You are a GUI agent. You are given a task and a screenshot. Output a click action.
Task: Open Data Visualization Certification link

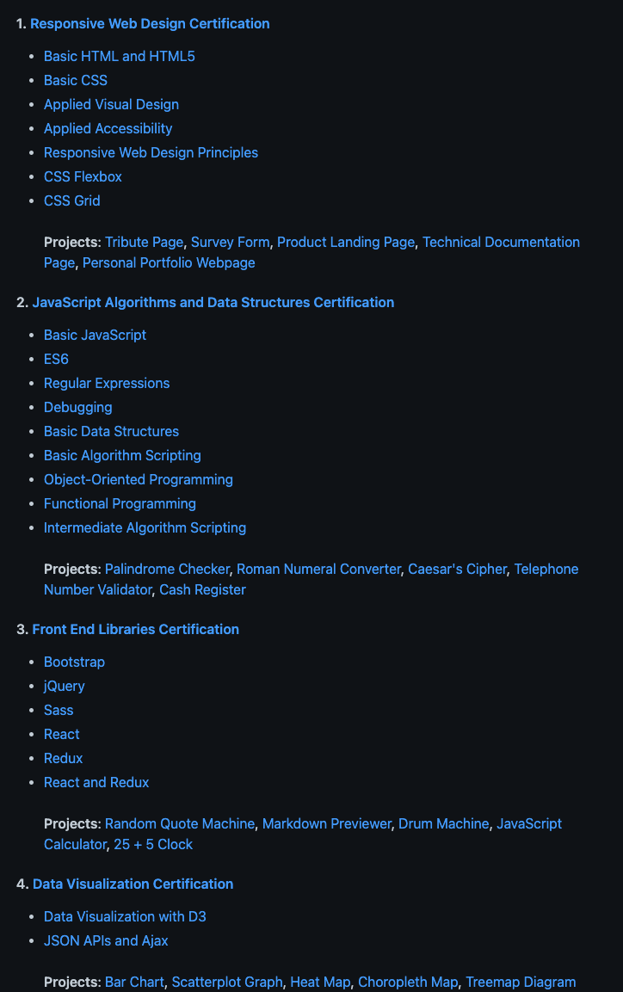(133, 884)
